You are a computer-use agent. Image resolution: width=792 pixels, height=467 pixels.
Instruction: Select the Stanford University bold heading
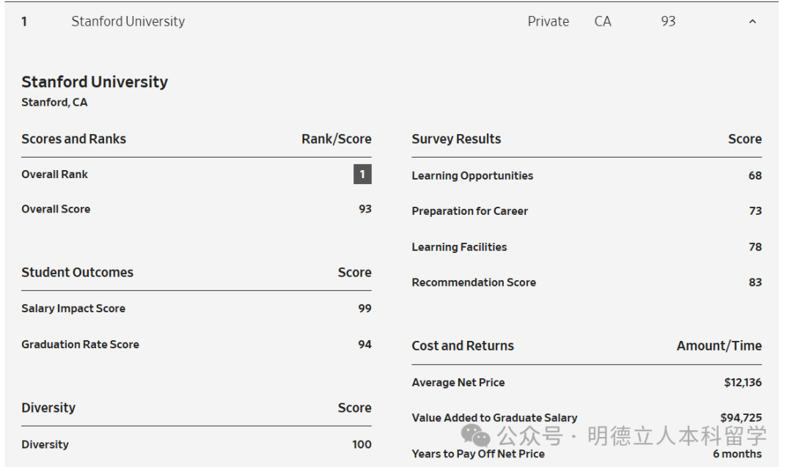click(95, 82)
